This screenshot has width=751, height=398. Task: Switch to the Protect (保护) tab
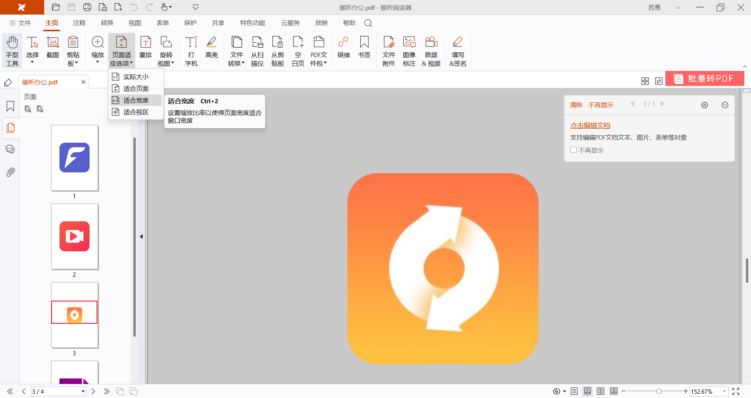point(190,23)
